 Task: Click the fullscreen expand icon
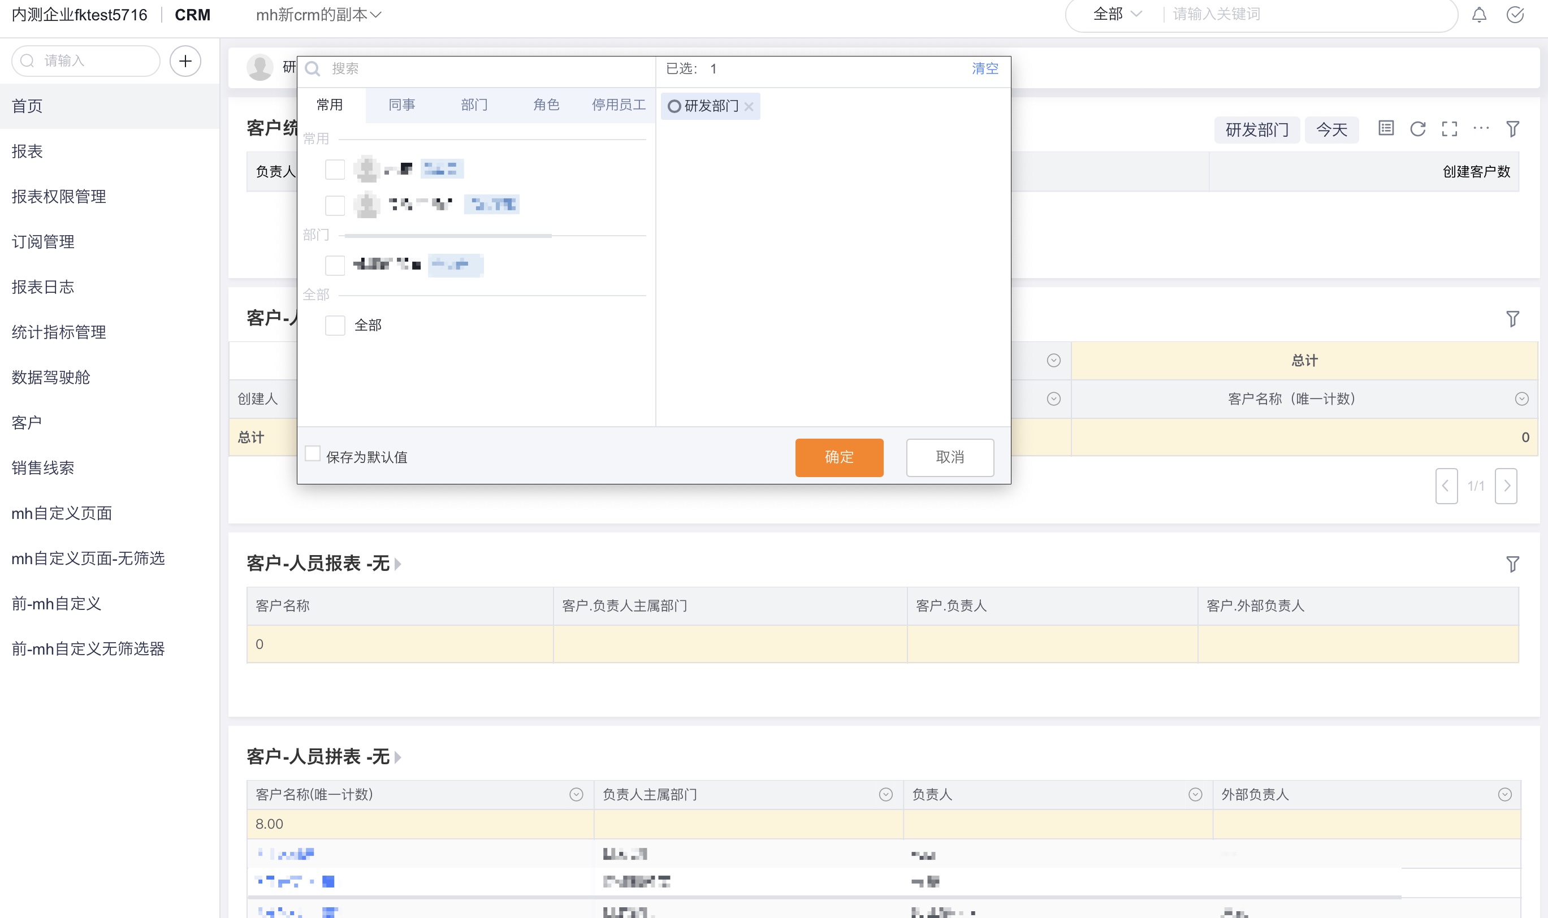point(1450,129)
